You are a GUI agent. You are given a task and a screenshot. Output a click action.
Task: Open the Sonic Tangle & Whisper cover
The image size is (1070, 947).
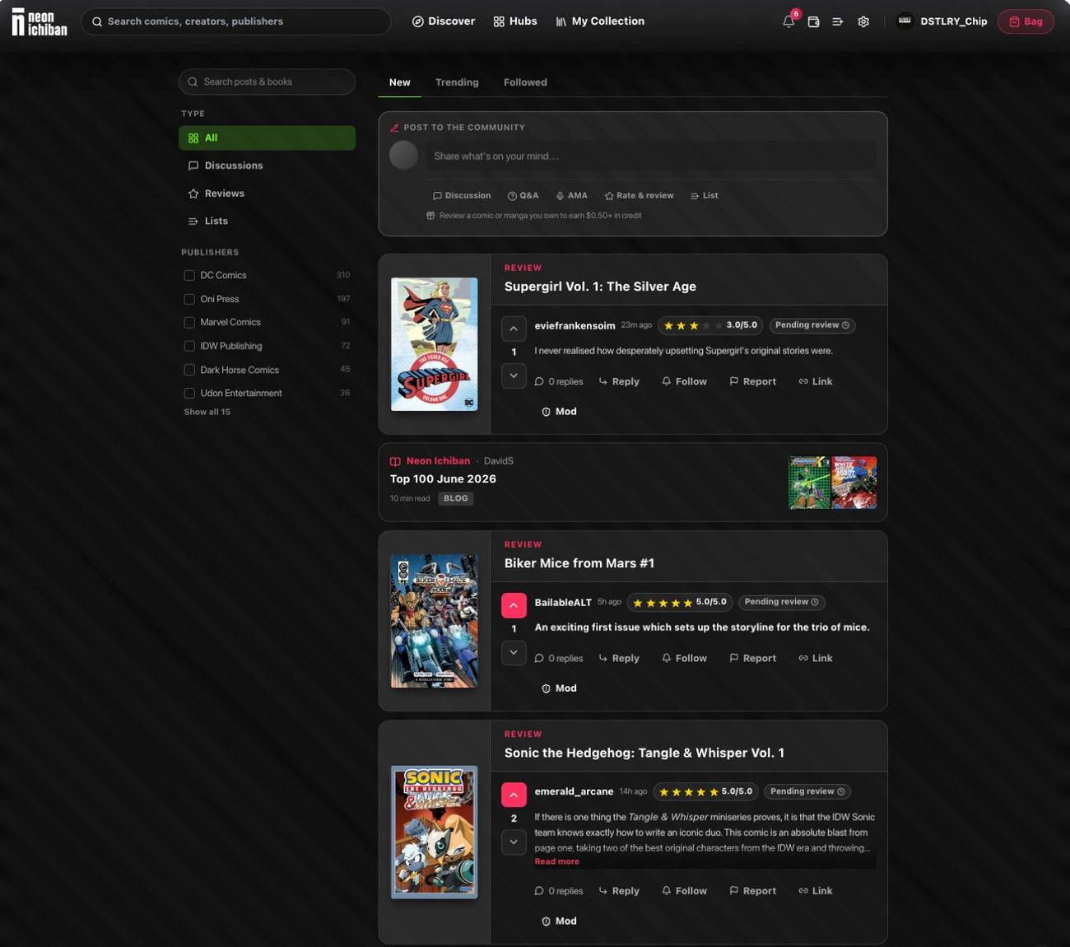click(434, 832)
